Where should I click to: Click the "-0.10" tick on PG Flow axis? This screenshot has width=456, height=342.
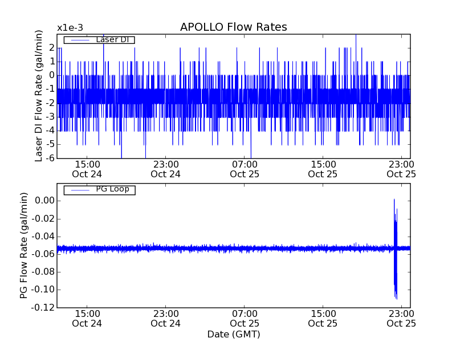(x=43, y=290)
